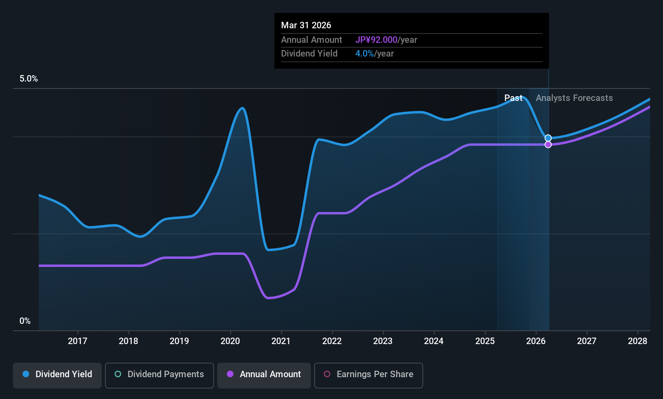
Task: Click the pink Earnings Per Share circle icon
Action: point(327,374)
